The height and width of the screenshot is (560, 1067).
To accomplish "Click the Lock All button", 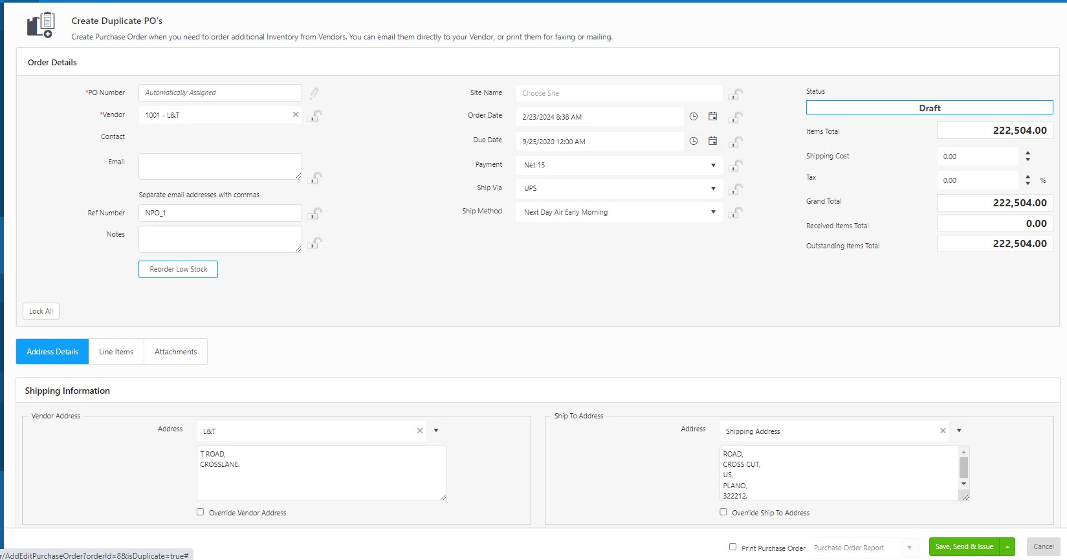I will pos(41,311).
